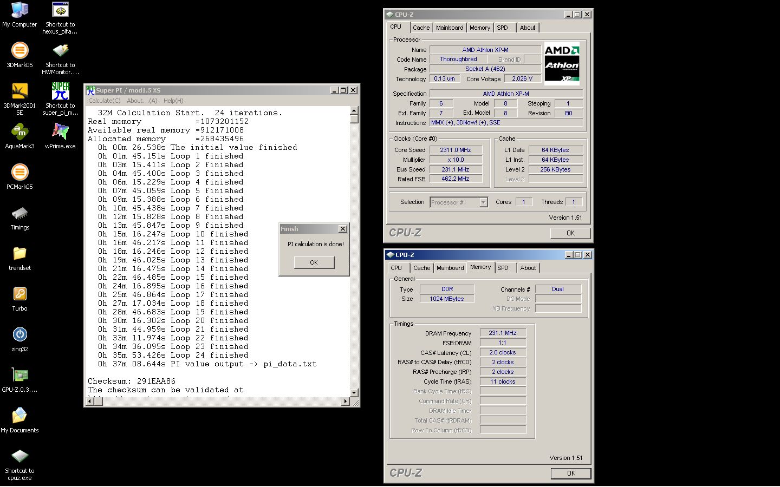Click the Core Voltage value 2.026 V
Screen dimensions: 780x487
522,78
